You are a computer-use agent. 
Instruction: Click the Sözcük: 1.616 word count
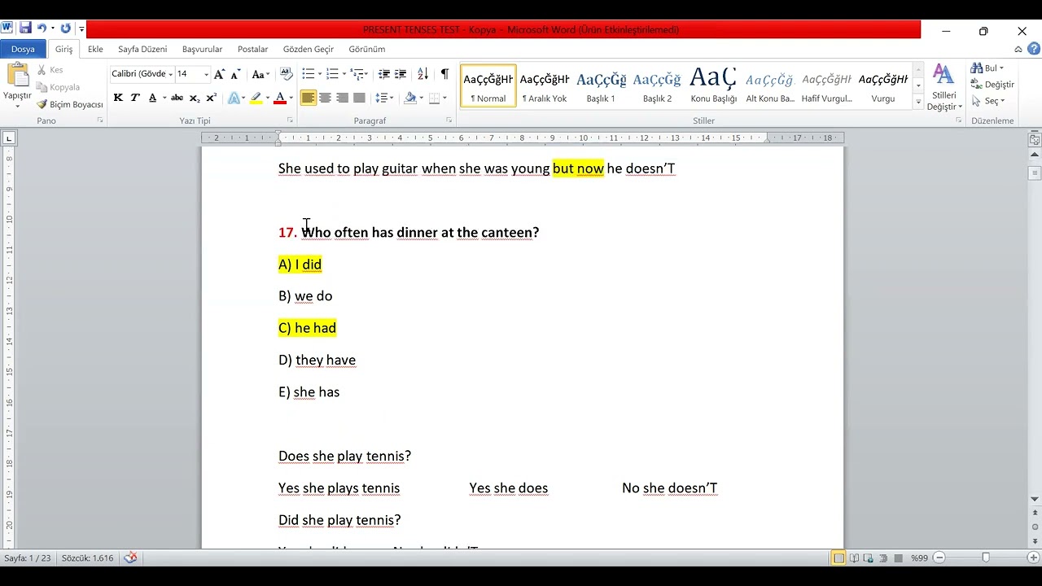coord(88,558)
